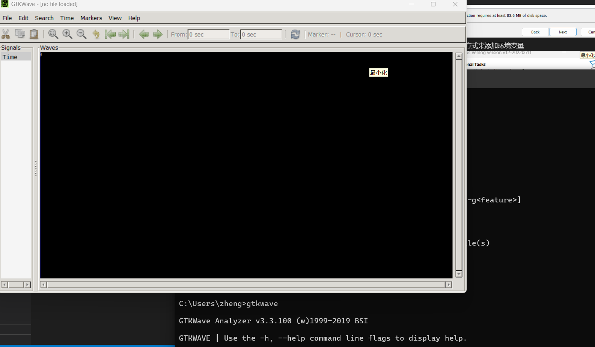Screen dimensions: 595x347
Task: Maximize the GTKWave window
Action: click(433, 4)
